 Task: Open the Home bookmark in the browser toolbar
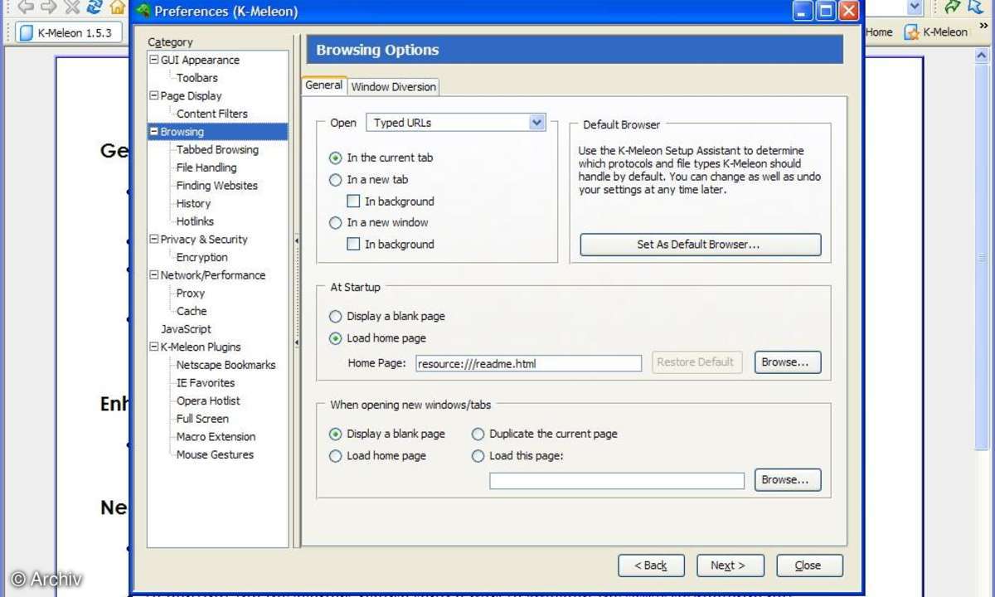pos(879,32)
